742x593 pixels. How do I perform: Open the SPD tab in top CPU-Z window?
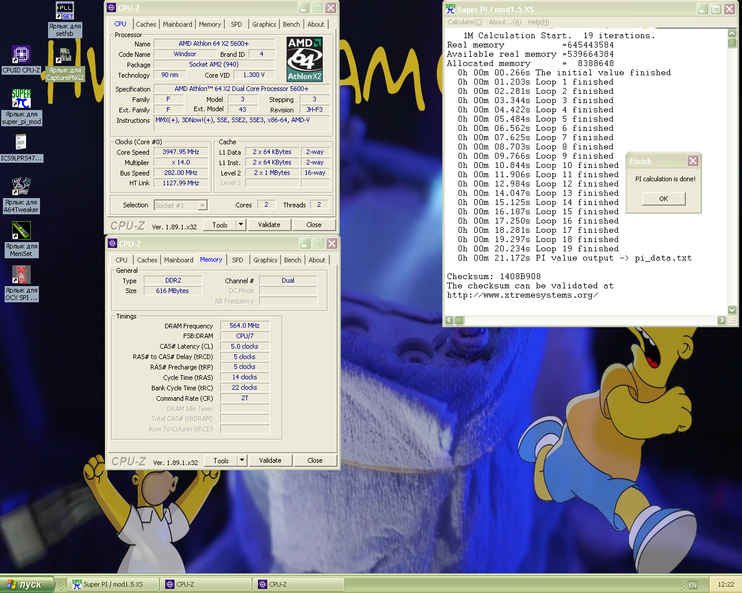237,24
